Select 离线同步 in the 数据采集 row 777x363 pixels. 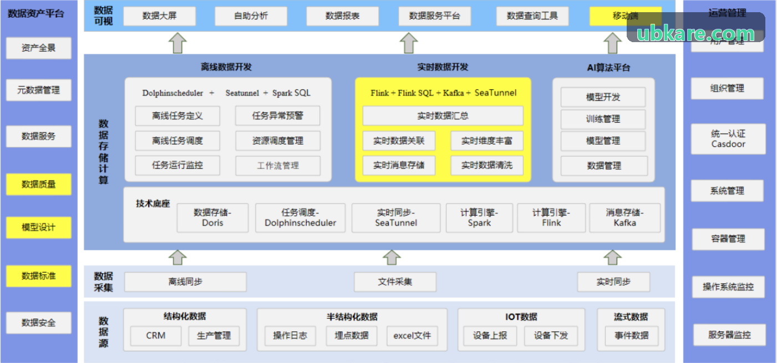pyautogui.click(x=185, y=282)
